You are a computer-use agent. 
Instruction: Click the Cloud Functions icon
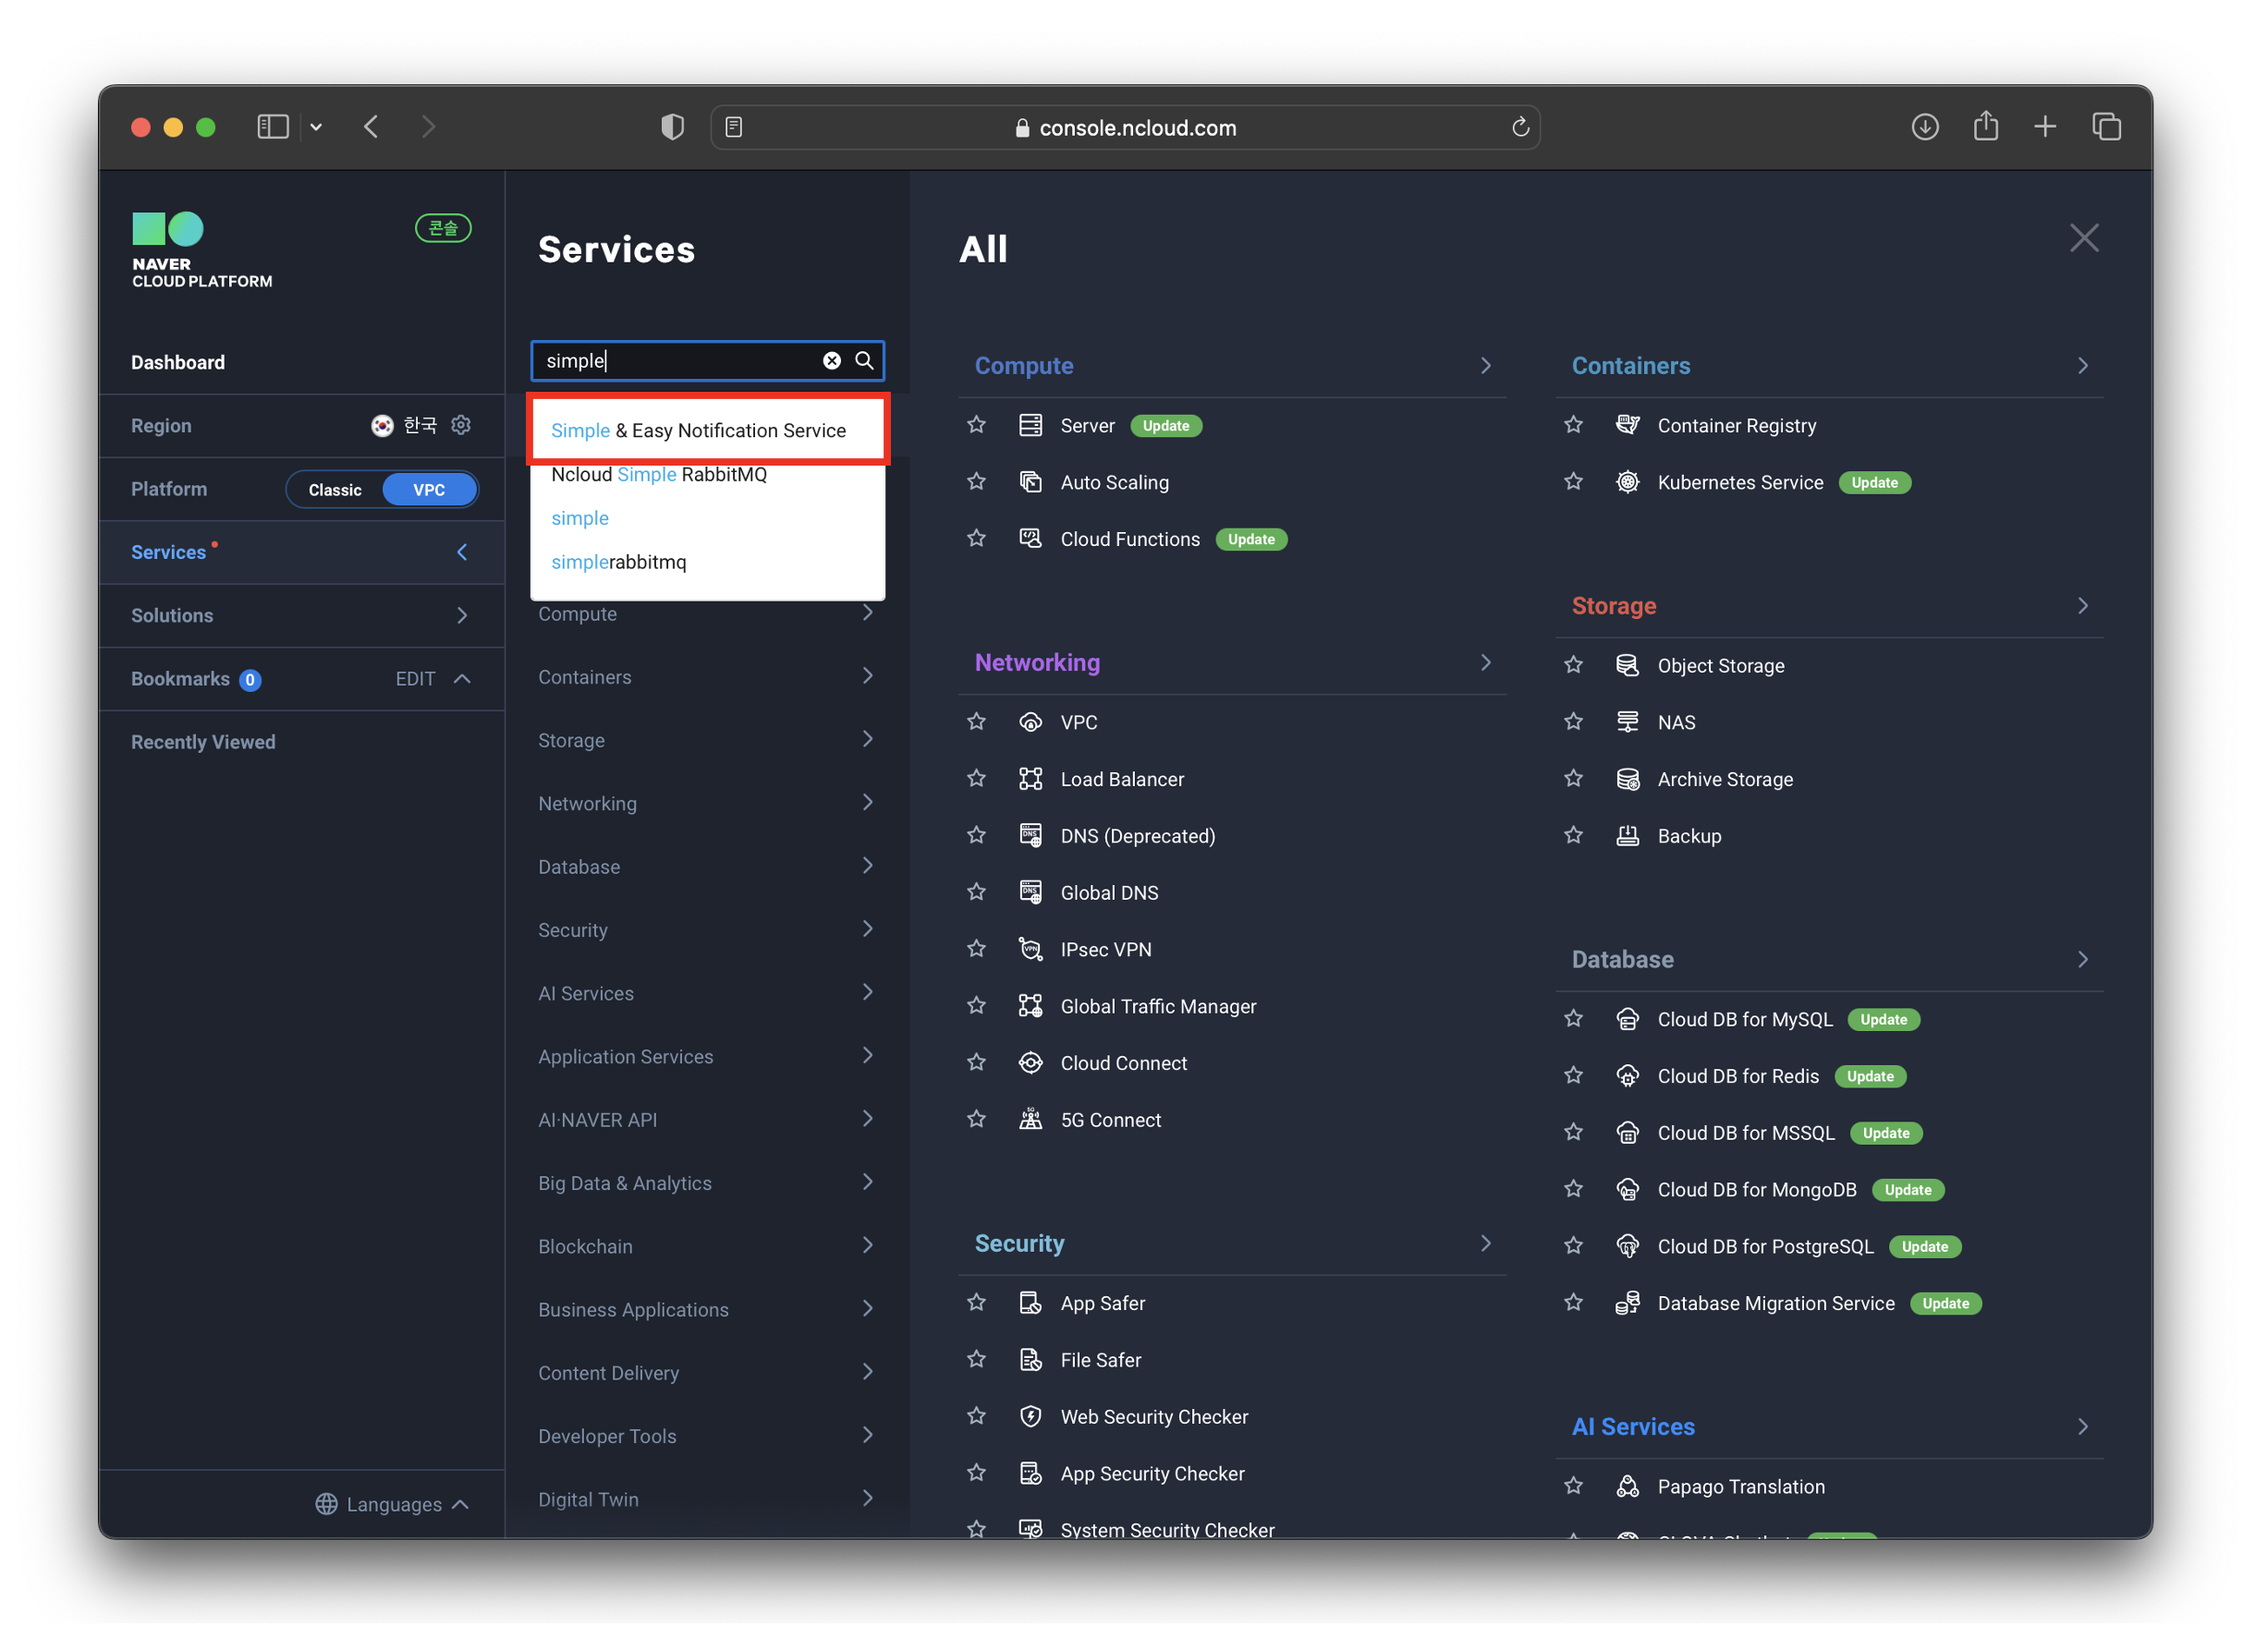click(1030, 540)
